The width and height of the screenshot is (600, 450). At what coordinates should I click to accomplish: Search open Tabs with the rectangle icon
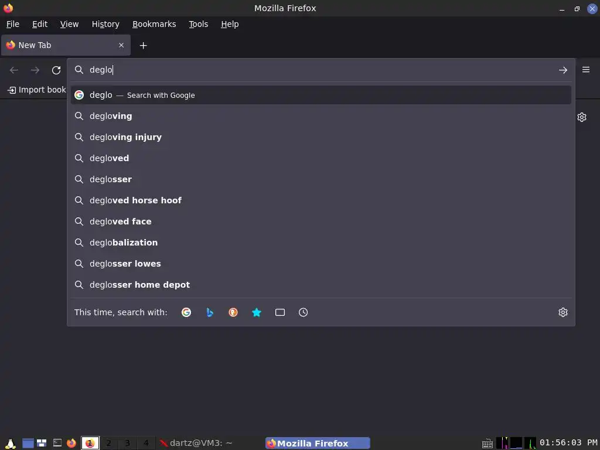[x=280, y=312]
